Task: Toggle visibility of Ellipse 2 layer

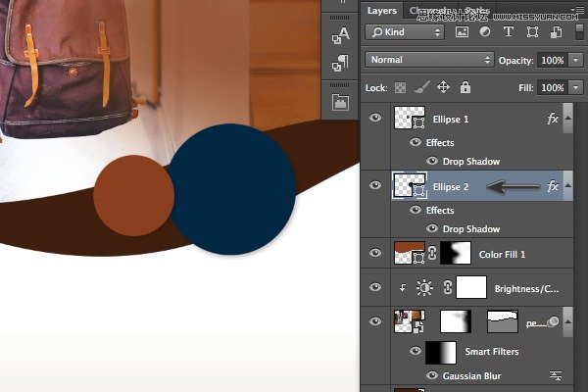Action: point(374,186)
